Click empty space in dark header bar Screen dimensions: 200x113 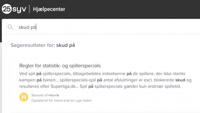127,9
